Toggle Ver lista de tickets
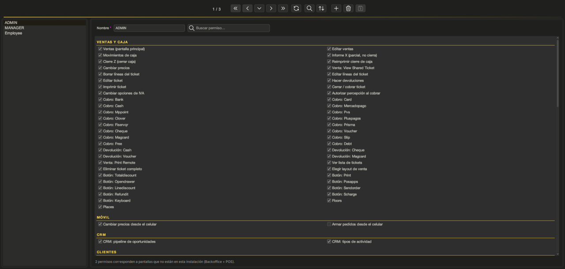This screenshot has width=565, height=269. 329,162
